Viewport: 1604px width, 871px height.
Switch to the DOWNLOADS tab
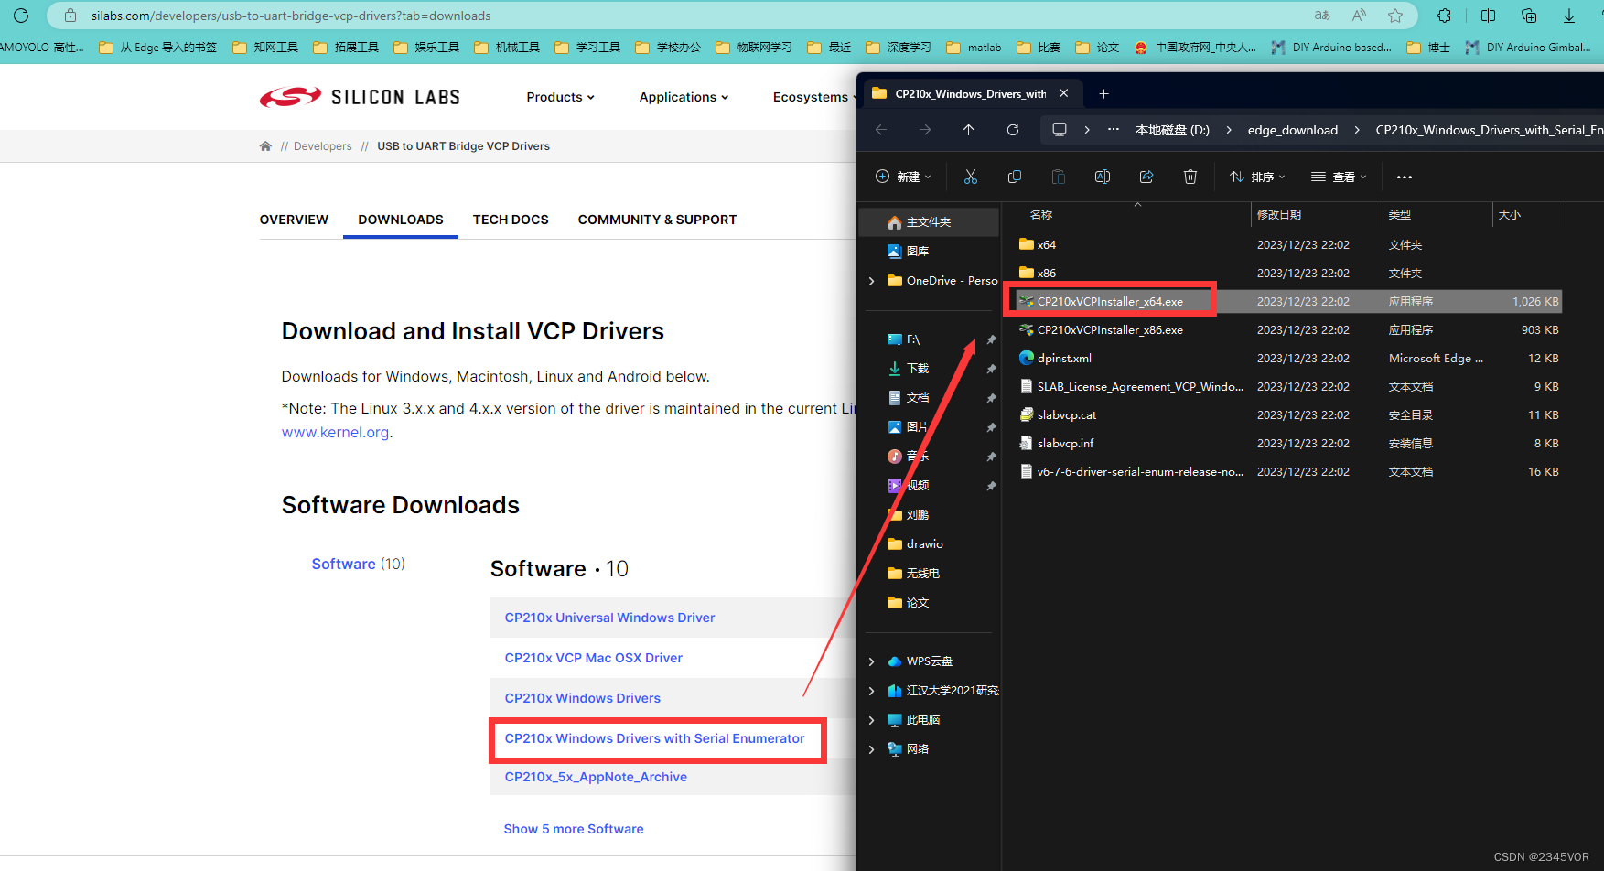point(401,220)
